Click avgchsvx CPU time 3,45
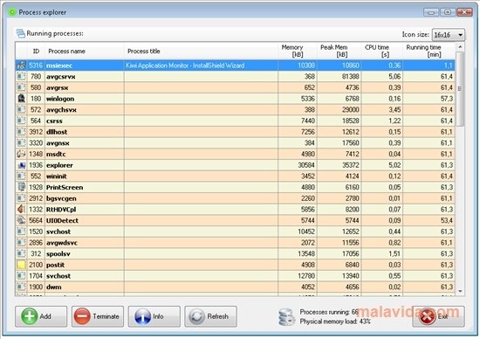 pos(394,109)
